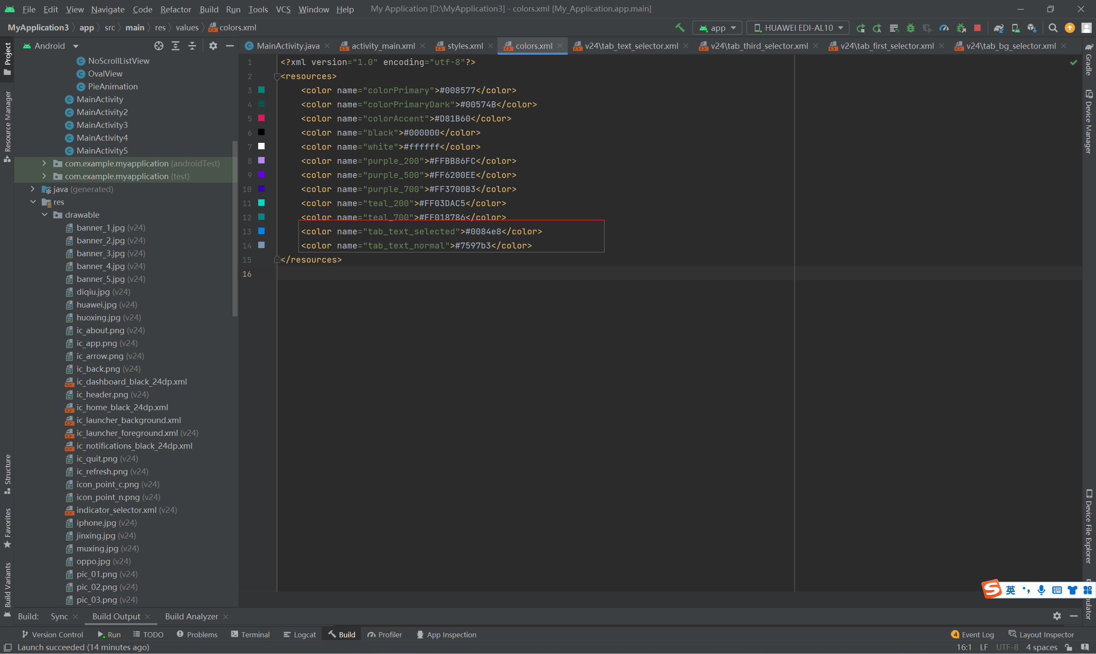Open the Event Log
Viewport: 1096px width, 654px height.
click(973, 635)
